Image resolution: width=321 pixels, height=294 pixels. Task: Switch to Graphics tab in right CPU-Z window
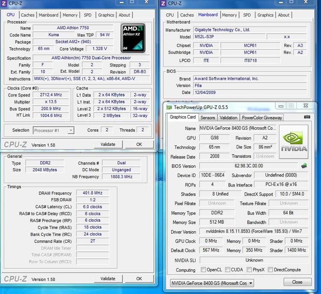coord(265,15)
